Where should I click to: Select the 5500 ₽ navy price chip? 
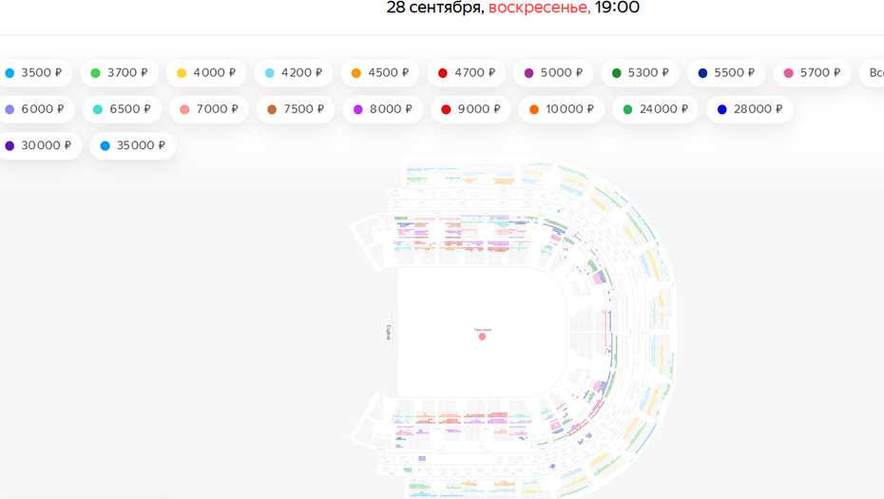pyautogui.click(x=726, y=73)
